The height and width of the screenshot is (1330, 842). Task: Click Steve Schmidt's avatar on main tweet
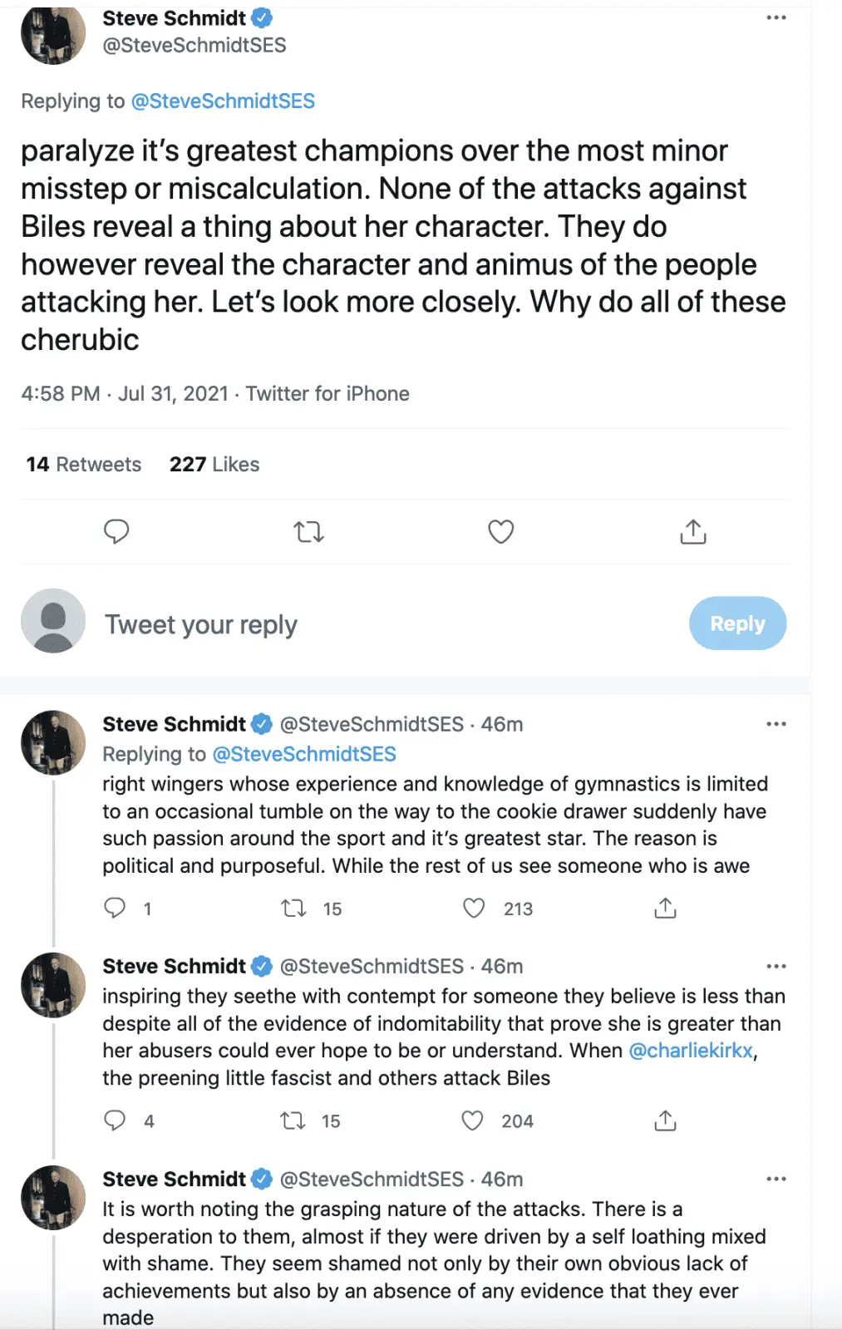click(53, 33)
